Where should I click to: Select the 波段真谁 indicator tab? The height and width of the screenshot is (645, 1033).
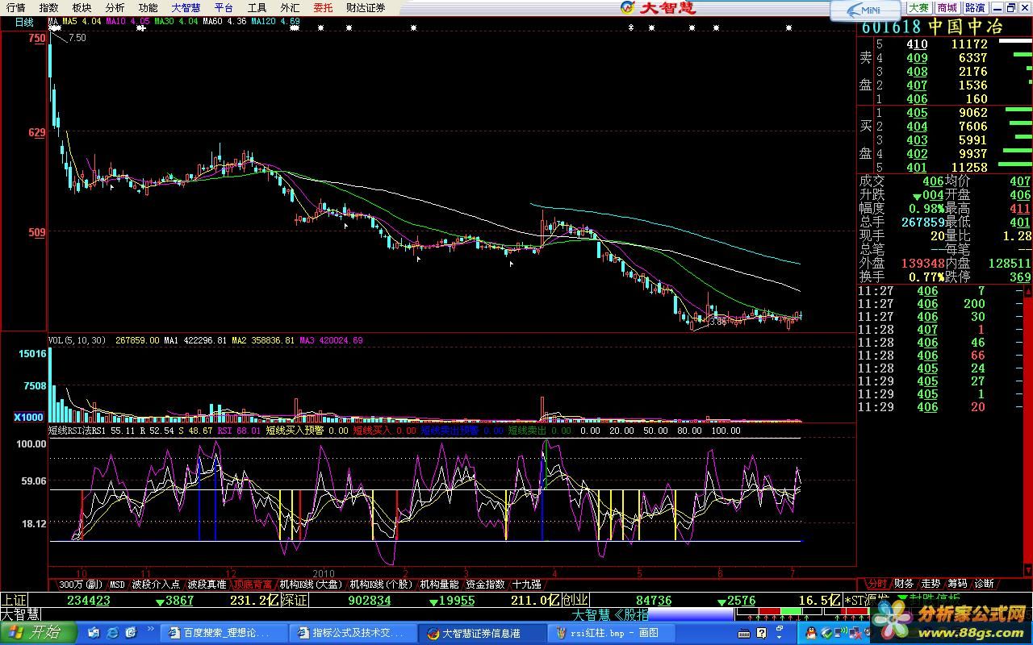(207, 584)
